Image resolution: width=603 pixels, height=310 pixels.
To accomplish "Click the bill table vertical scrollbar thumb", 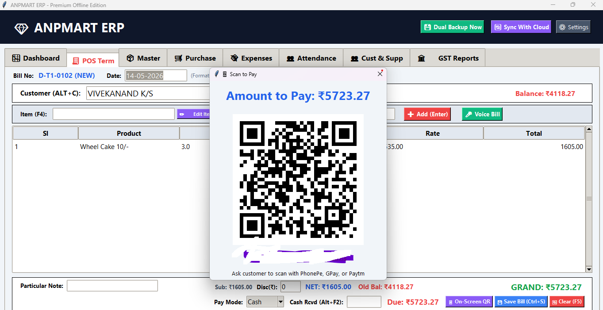I will point(589,199).
